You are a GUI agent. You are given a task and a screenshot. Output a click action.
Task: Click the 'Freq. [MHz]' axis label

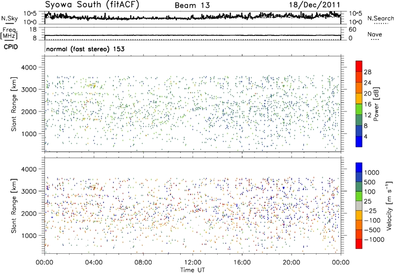pyautogui.click(x=9, y=33)
